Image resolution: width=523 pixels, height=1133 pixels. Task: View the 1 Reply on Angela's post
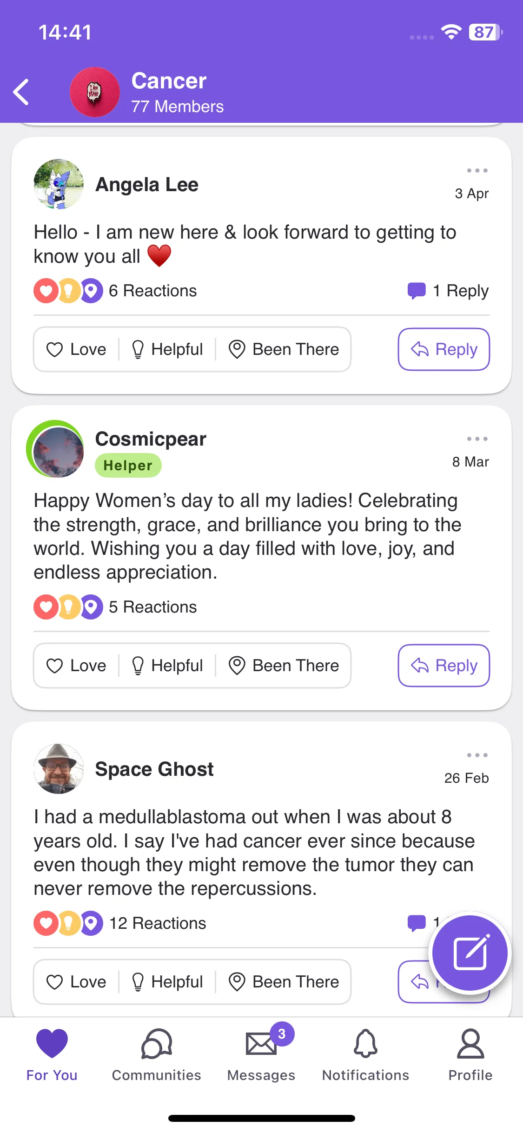448,291
